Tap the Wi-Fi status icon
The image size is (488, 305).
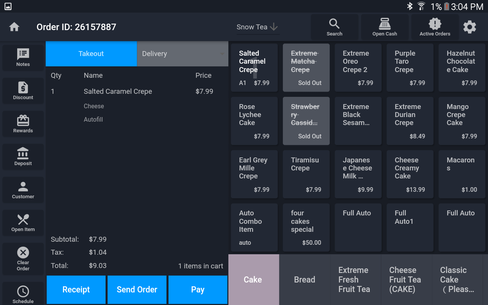point(421,6)
